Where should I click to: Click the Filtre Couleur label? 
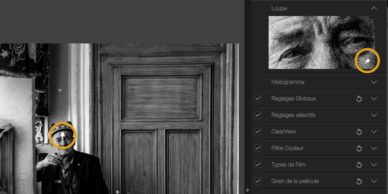(x=287, y=148)
